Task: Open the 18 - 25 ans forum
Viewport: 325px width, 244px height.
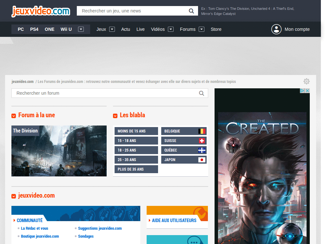Action: [x=136, y=150]
